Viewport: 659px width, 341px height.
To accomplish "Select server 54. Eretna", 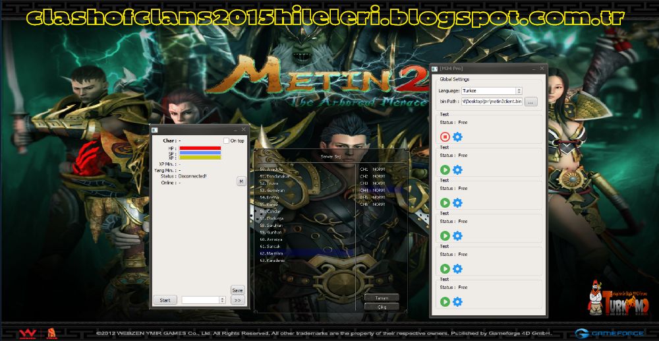I will [x=270, y=197].
